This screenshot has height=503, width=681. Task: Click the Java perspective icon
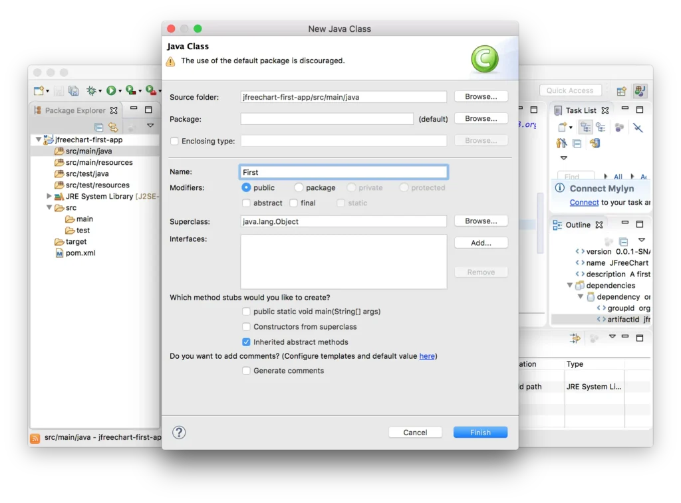(x=640, y=91)
